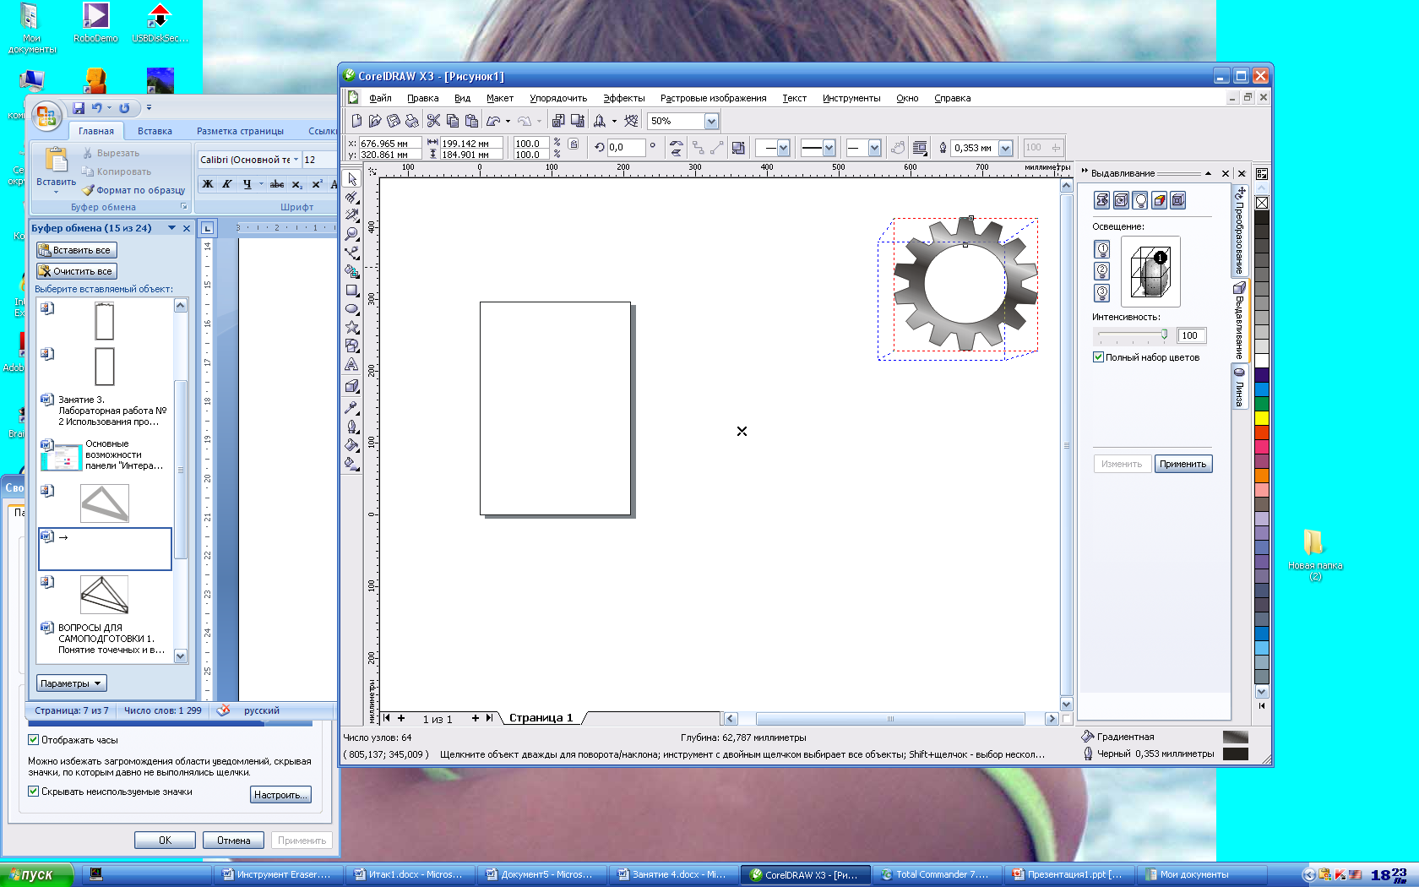The image size is (1419, 887).
Task: Click the lock ratio padlock icon
Action: pyautogui.click(x=574, y=144)
